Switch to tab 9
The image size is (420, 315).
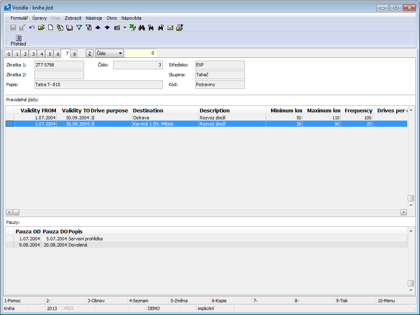(x=74, y=54)
